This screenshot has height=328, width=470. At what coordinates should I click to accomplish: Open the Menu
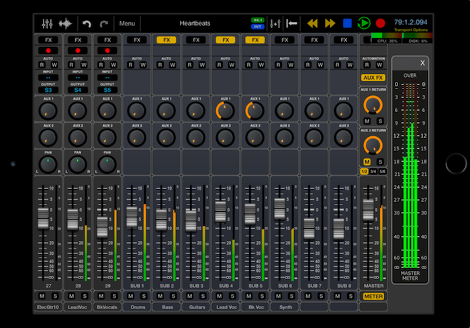(127, 23)
